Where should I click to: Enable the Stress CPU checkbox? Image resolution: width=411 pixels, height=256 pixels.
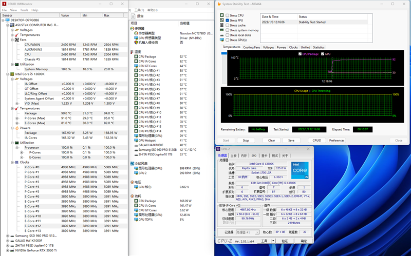click(228, 15)
